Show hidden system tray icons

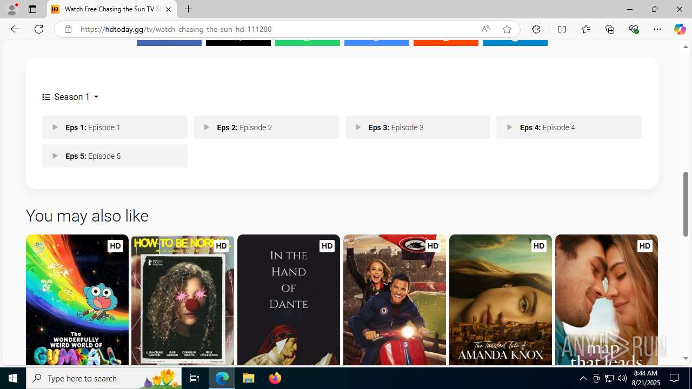coord(583,378)
